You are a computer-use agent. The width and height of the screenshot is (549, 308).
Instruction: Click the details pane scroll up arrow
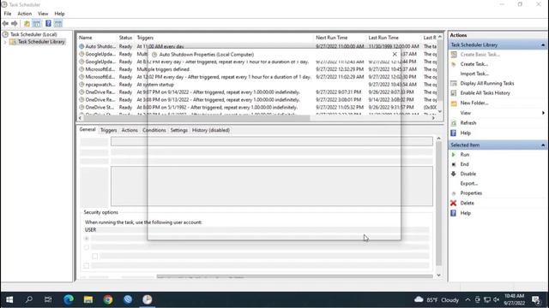coord(438,139)
